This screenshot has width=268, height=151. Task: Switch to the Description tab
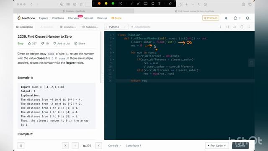[24, 27]
